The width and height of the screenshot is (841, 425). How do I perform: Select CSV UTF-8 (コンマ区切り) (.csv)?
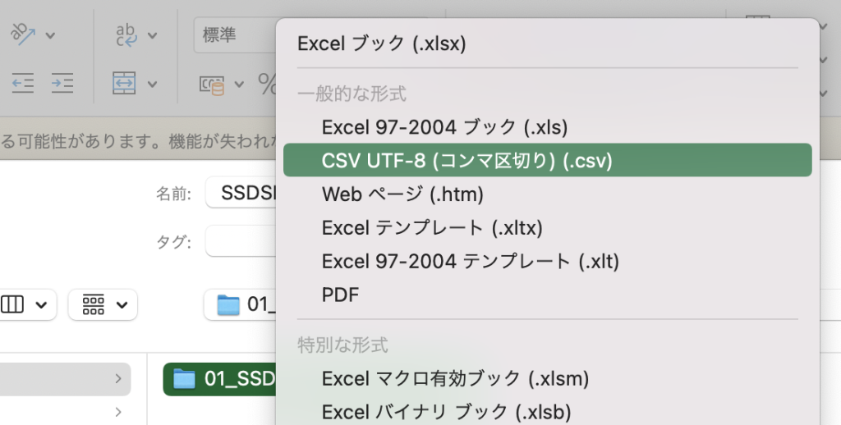(x=548, y=160)
